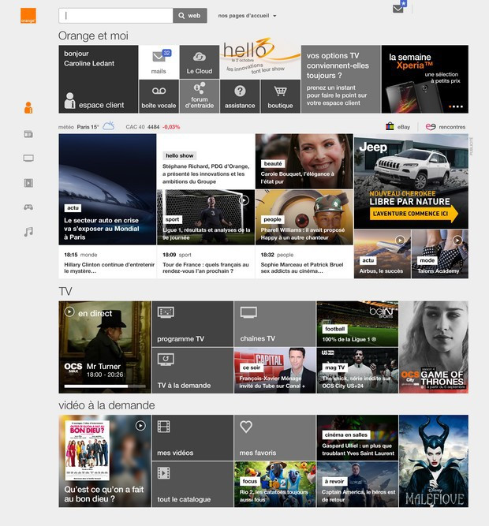This screenshot has width=489, height=526.
Task: Open the Sophie Marceau news headline
Action: point(302,267)
